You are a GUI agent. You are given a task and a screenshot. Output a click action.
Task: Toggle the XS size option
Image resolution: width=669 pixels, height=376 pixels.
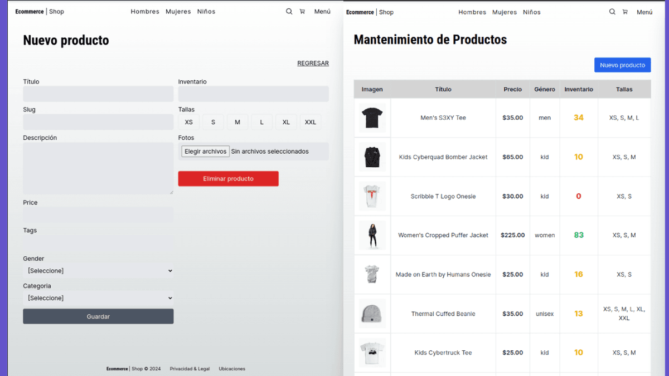point(189,122)
